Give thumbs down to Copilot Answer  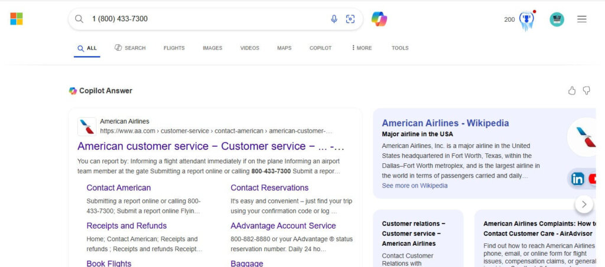coord(587,90)
